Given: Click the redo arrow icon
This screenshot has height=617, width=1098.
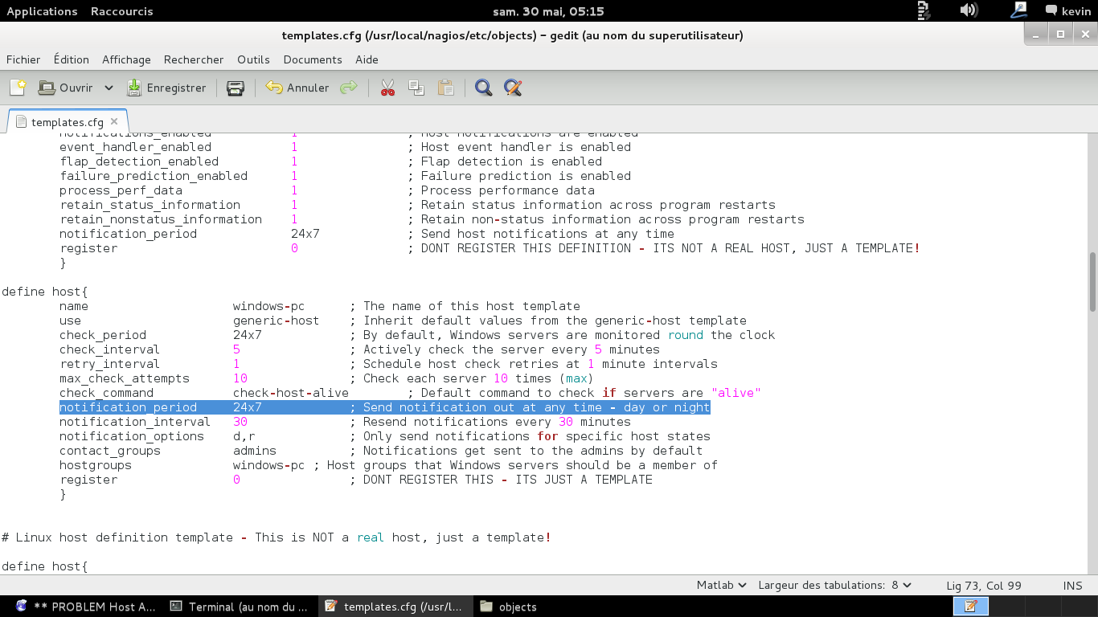Looking at the screenshot, I should click(x=348, y=88).
